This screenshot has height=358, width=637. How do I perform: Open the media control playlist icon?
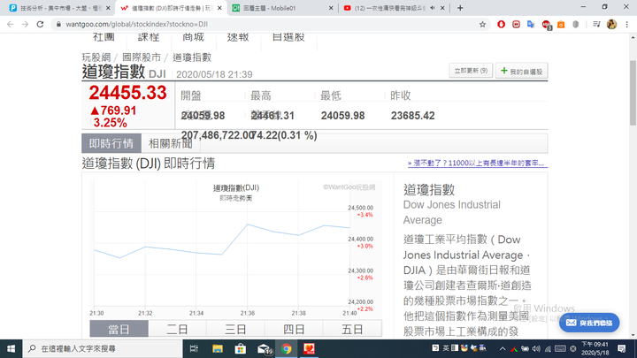[596, 25]
